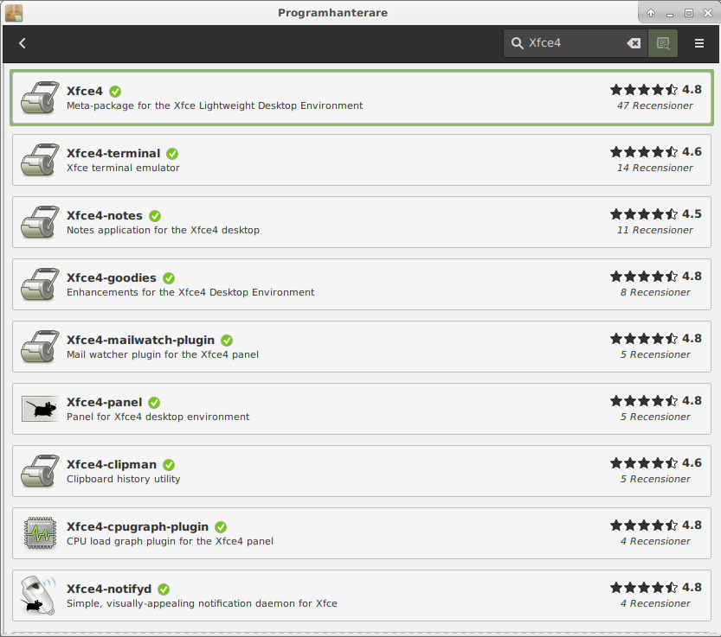
Task: Click the Xfce4-notifyd notification icon
Action: coord(40,596)
